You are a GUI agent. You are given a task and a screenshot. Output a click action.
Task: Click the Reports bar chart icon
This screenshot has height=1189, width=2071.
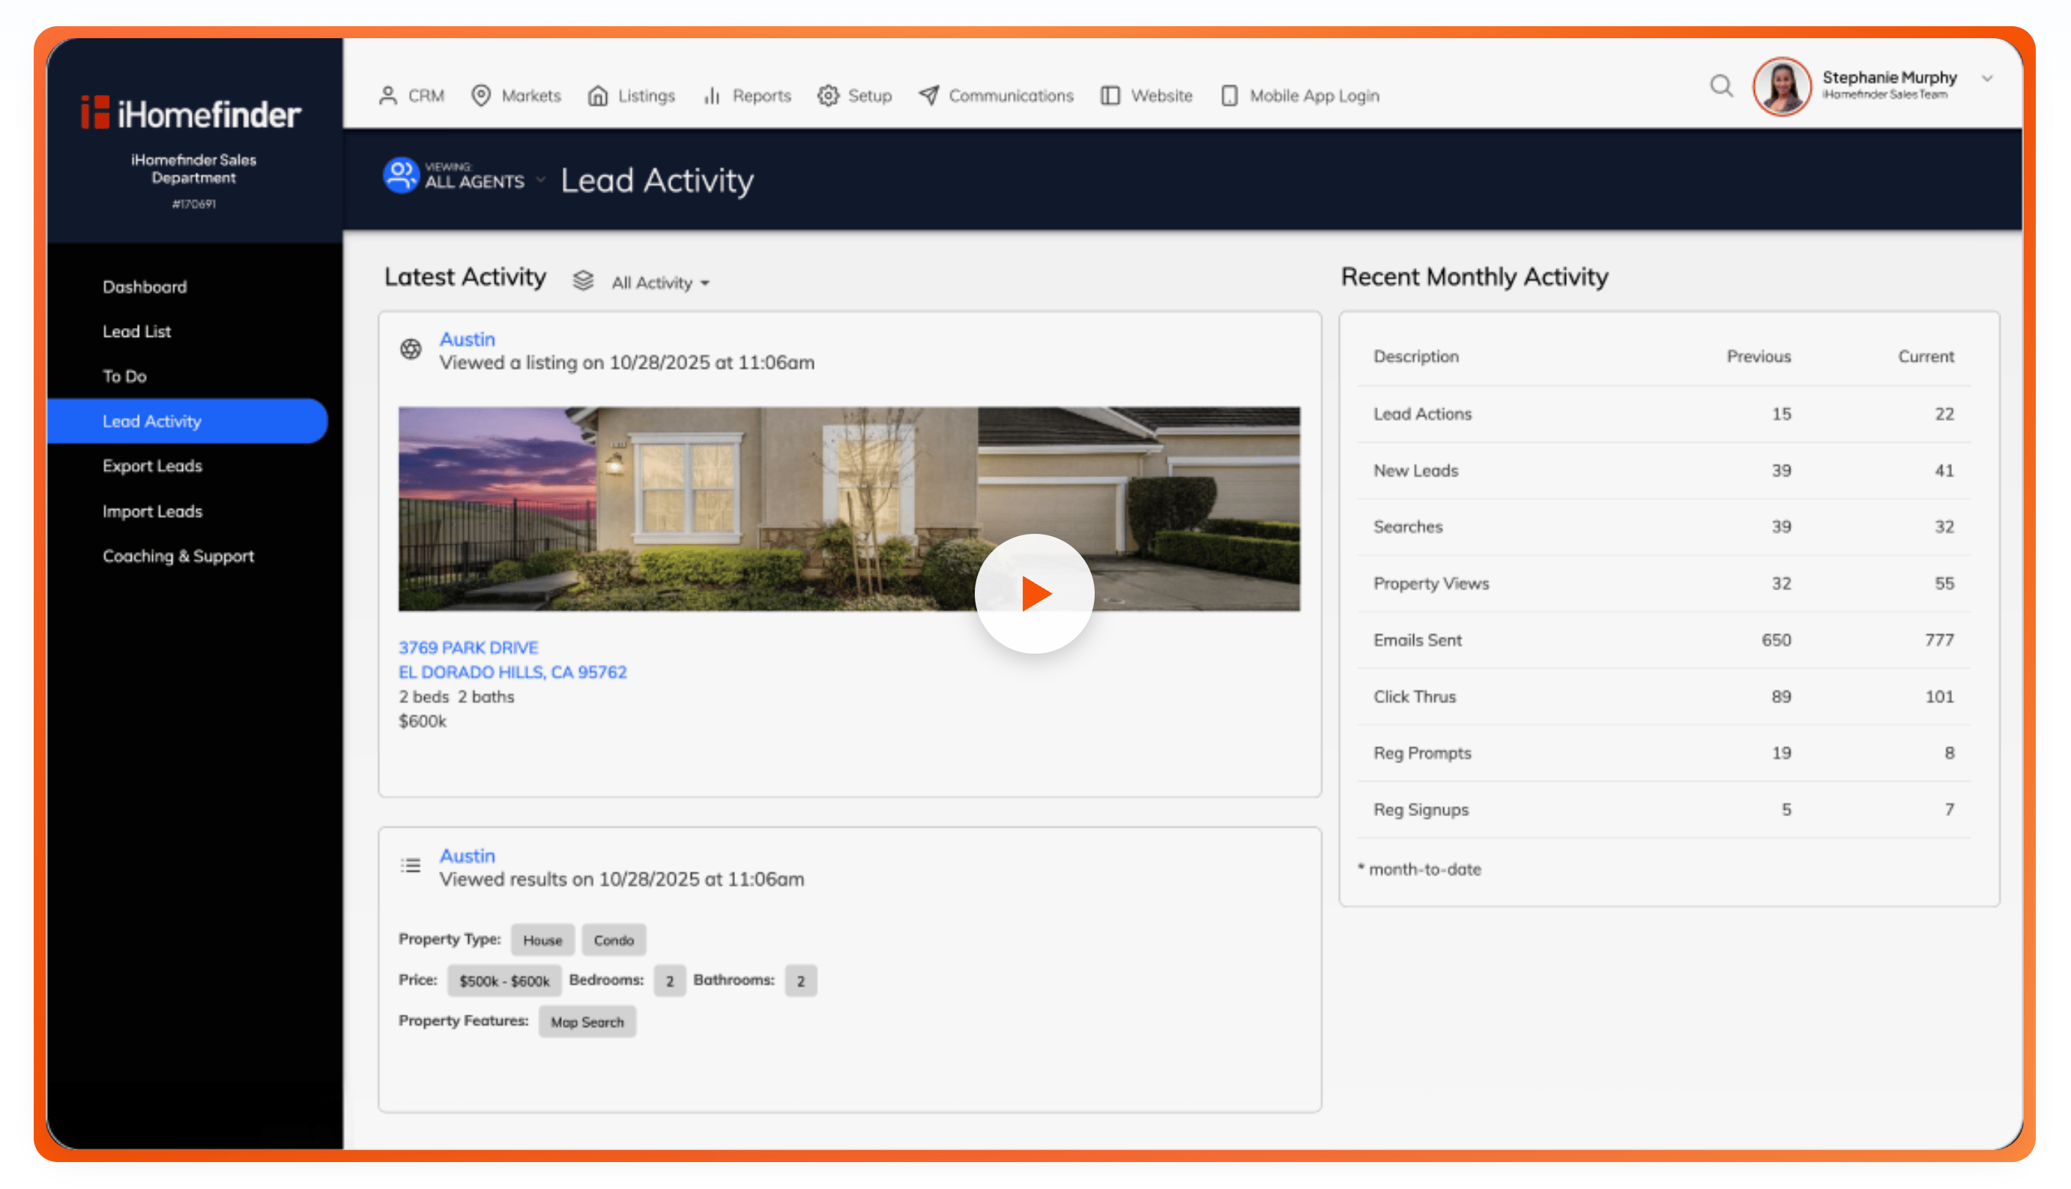click(712, 96)
